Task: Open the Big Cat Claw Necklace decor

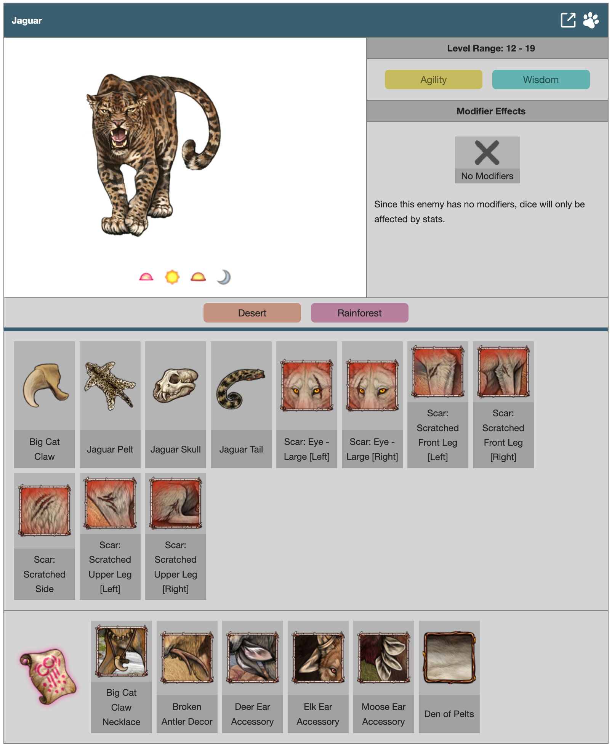Action: 122,677
